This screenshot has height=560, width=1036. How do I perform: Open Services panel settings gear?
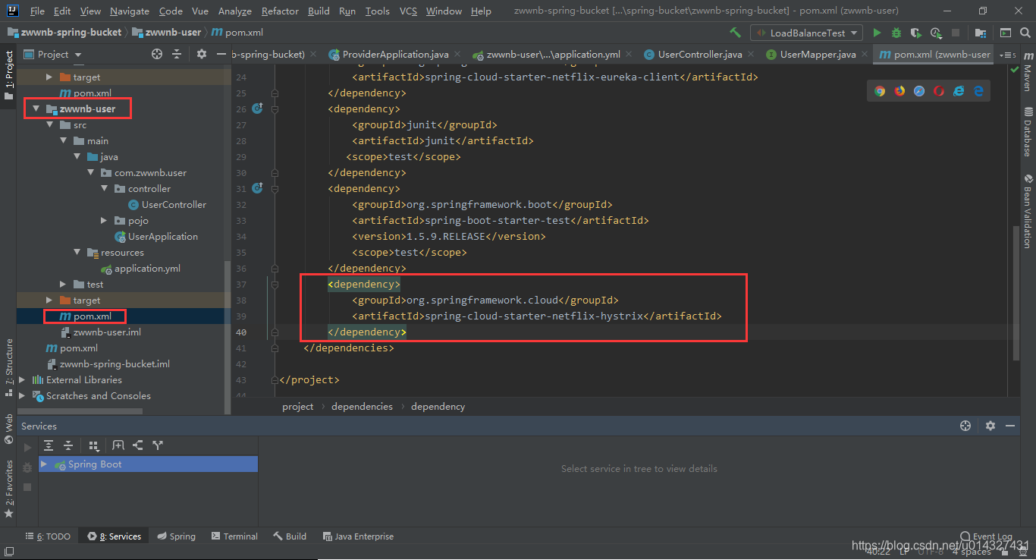990,426
